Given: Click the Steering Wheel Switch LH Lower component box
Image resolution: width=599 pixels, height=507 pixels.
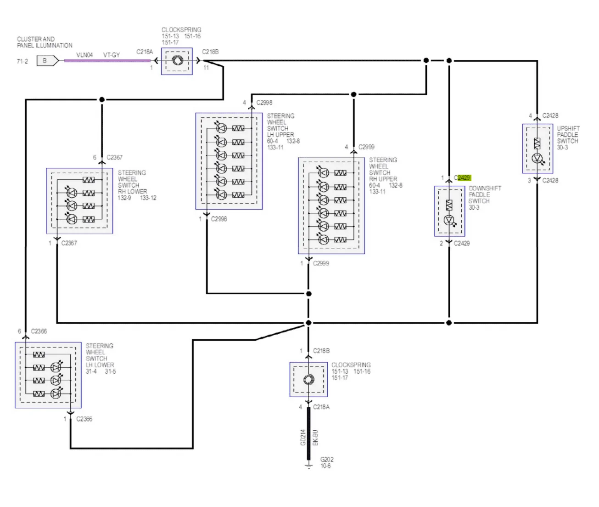Looking at the screenshot, I should click(48, 375).
